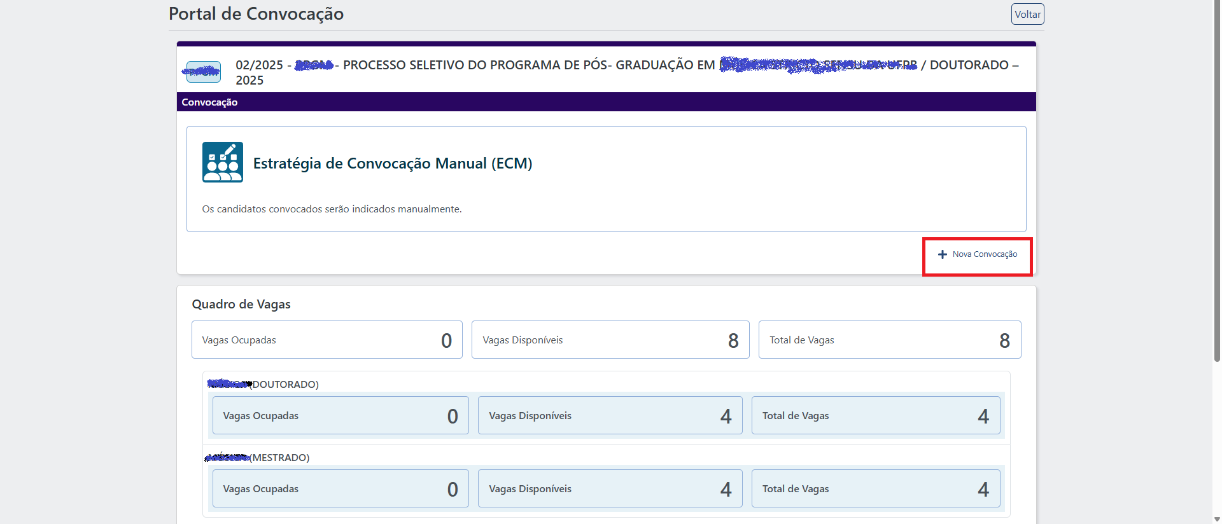Click Vagas Disponíveis card under DOUTORADO
The width and height of the screenshot is (1222, 524).
tap(610, 415)
